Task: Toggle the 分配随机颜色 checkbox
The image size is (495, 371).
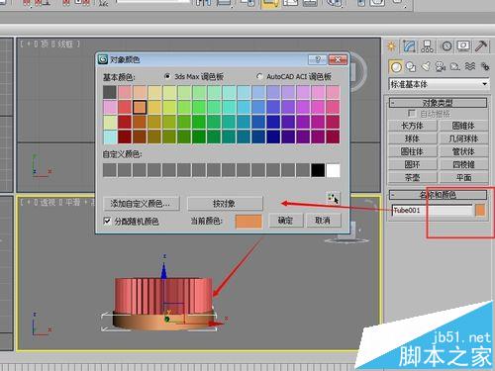Action: 107,221
